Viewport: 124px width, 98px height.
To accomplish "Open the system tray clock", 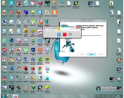I will click(118, 96).
